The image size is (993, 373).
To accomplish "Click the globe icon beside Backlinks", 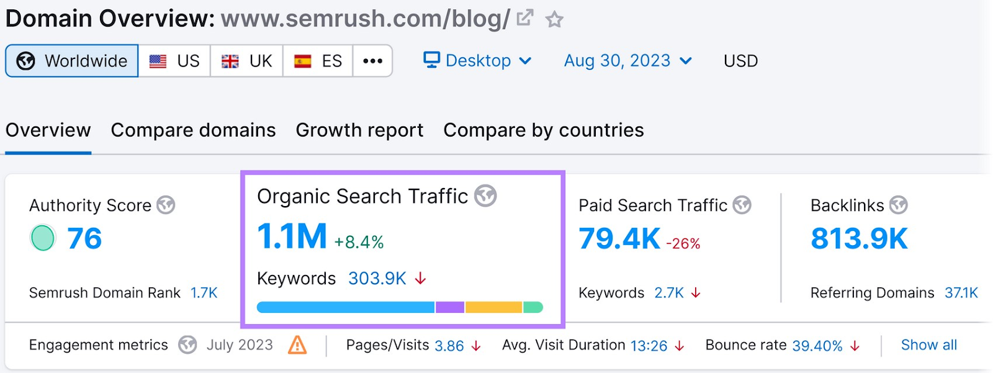I will pyautogui.click(x=898, y=205).
